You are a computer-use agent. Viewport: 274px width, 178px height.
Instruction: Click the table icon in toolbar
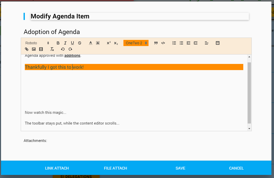point(218,43)
